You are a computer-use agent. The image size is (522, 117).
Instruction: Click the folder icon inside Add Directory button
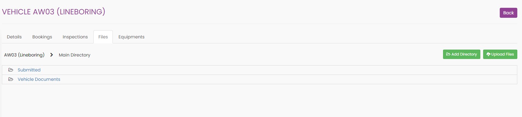coord(448,54)
